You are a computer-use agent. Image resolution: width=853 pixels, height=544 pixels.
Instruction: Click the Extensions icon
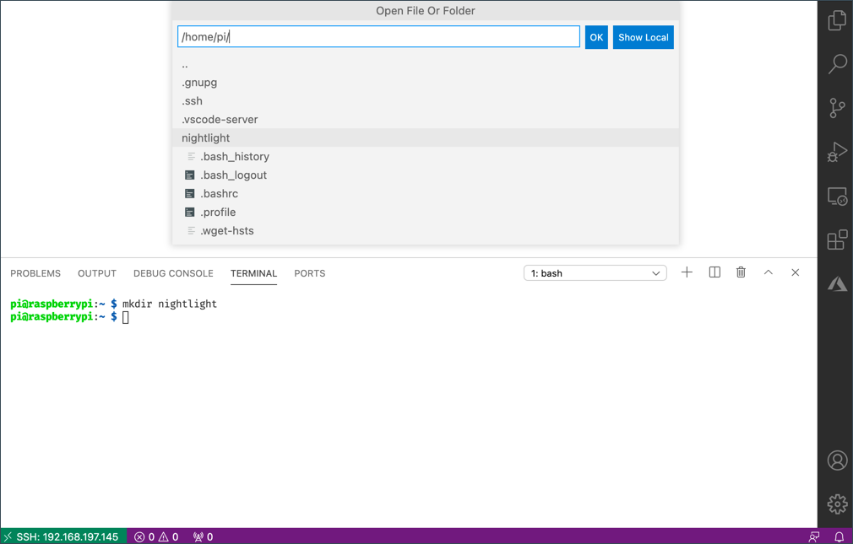(x=836, y=240)
